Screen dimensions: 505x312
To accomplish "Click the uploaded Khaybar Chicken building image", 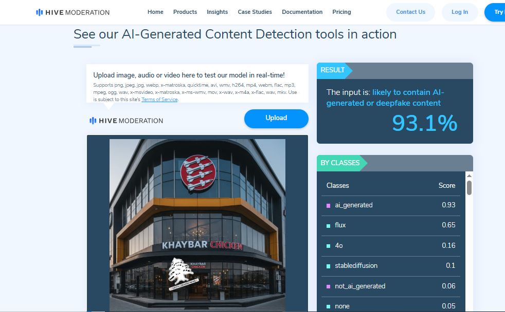I will [x=197, y=225].
